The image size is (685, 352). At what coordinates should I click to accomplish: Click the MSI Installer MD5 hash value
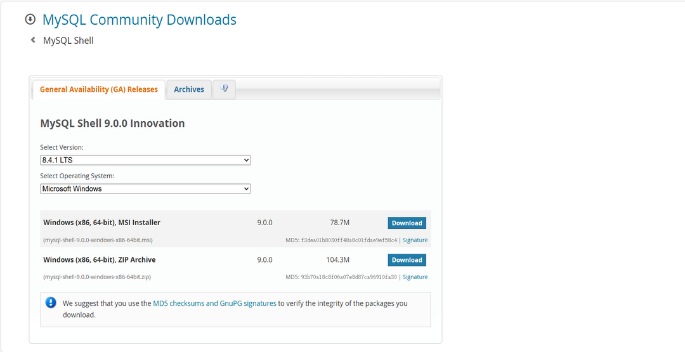point(349,240)
